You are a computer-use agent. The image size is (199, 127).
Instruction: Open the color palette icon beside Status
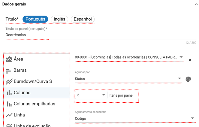[x=188, y=79]
